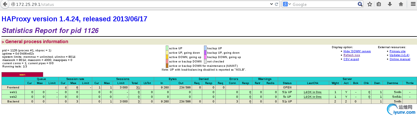Click the Refresh now link
The height and width of the screenshot is (117, 417).
tap(352, 55)
